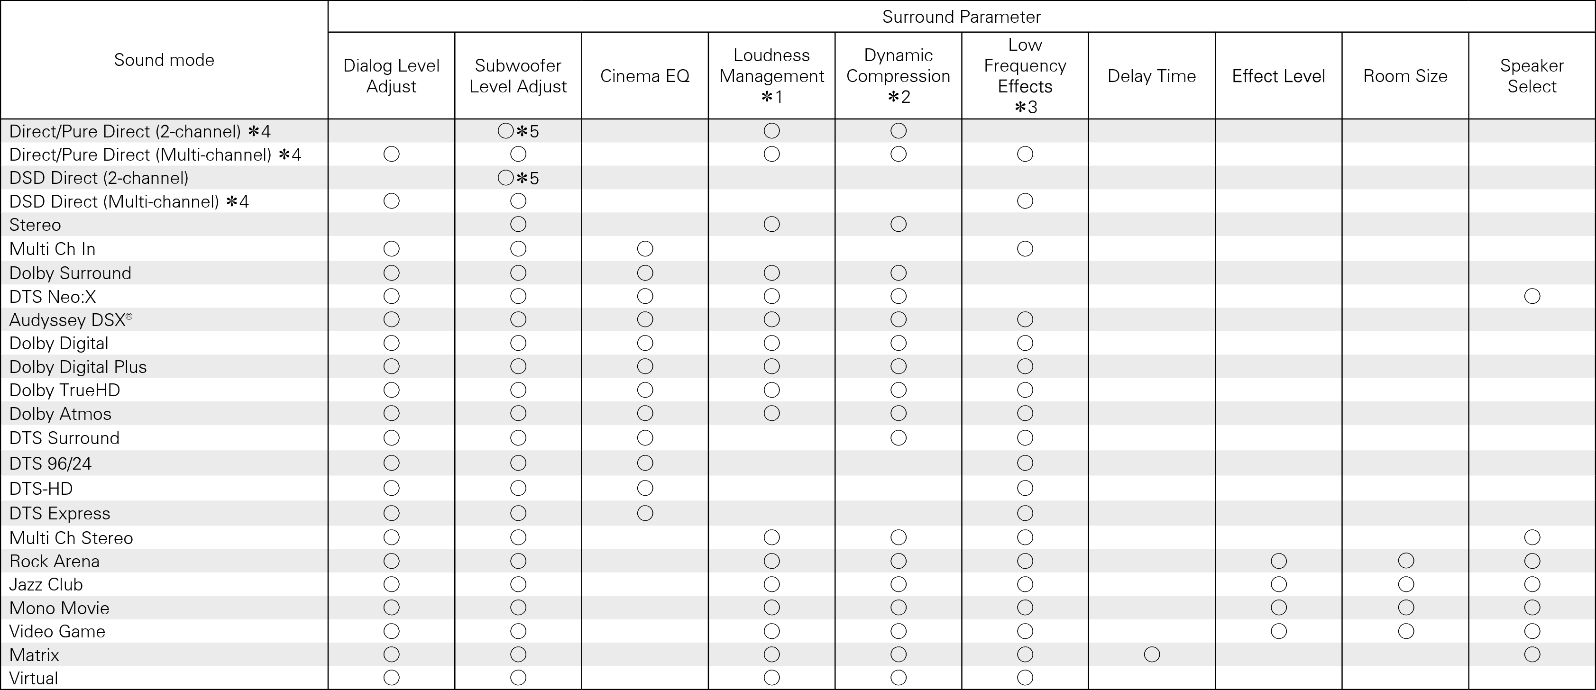Click Low Frequency Effects circle for DSD Direct (Multi-channel)

pos(1026,201)
